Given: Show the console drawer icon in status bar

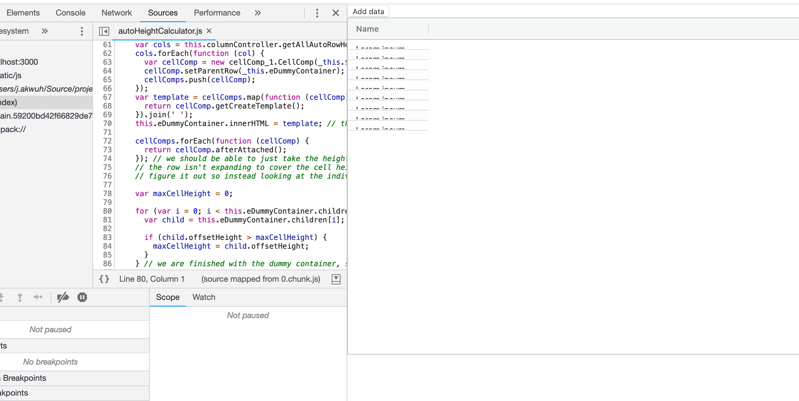Looking at the screenshot, I should click(x=336, y=279).
